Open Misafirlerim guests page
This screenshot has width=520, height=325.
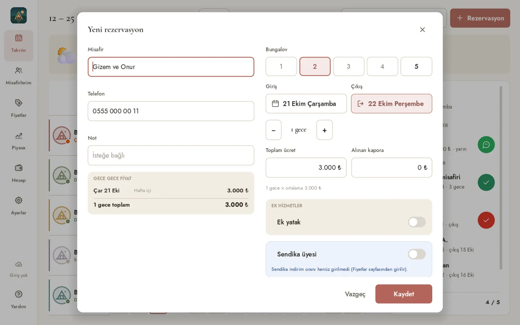click(x=18, y=76)
